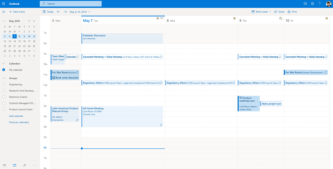The width and height of the screenshot is (333, 169).
Task: Open the app launcher waffle icon
Action: point(4,4)
